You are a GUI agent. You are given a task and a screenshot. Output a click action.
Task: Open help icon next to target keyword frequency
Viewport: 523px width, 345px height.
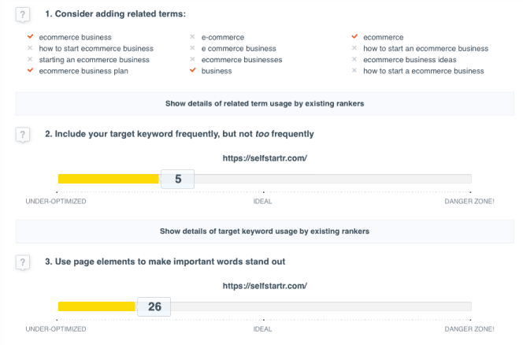point(22,135)
